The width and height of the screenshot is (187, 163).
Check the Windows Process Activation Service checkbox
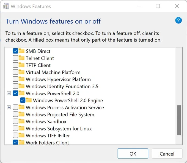(15, 107)
